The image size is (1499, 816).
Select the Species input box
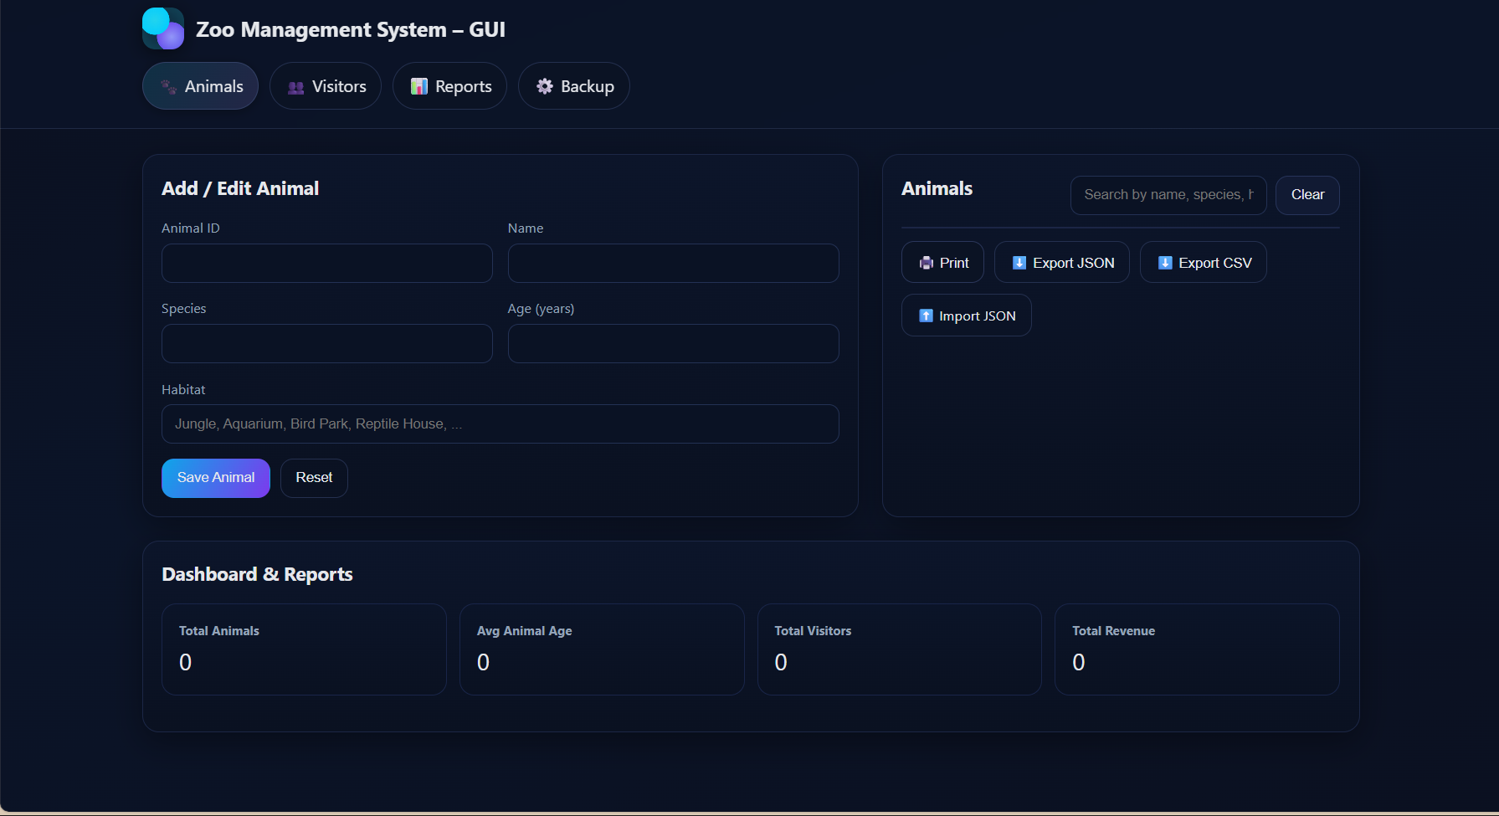coord(326,344)
